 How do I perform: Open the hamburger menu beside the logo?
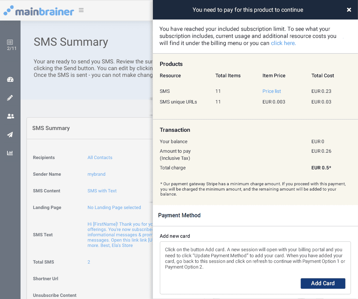[x=81, y=10]
